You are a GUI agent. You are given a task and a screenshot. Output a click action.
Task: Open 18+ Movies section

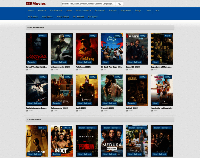tap(78, 17)
